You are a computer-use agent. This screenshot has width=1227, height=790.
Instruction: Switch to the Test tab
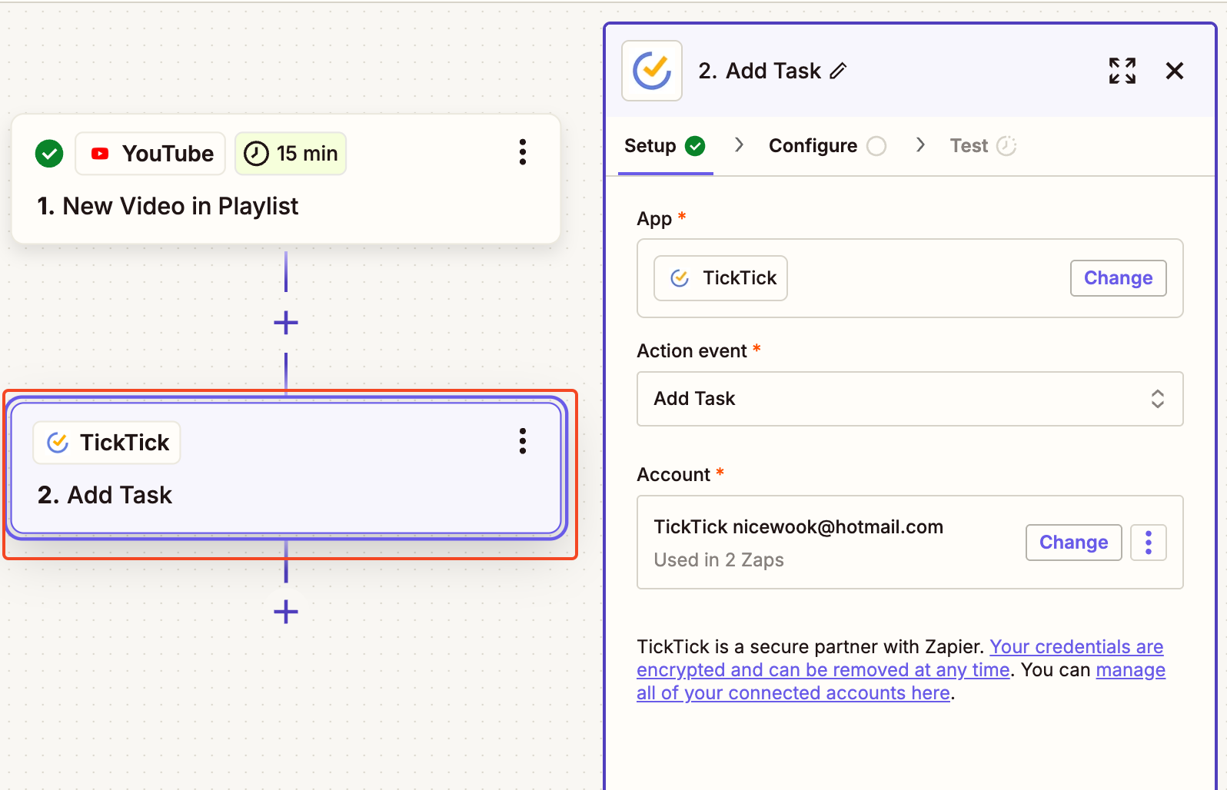(983, 146)
